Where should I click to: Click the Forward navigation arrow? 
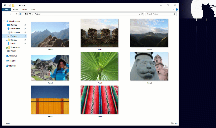[x=10, y=14]
